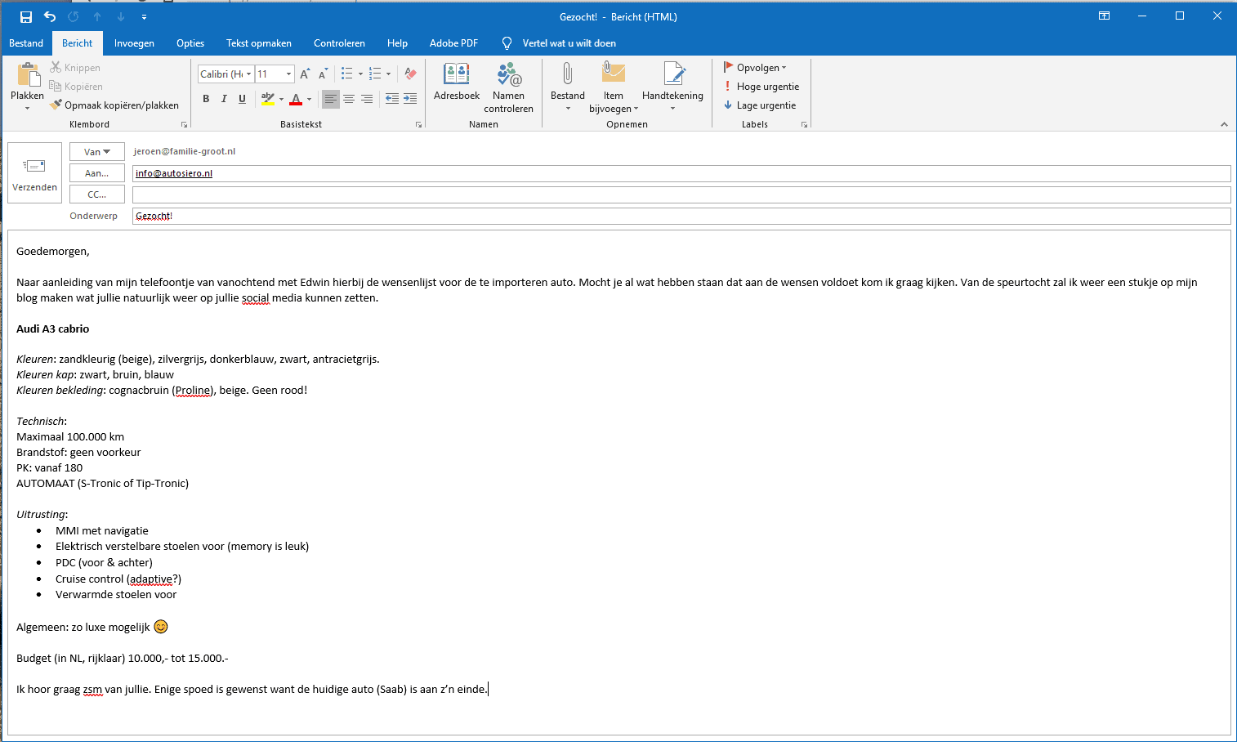The image size is (1237, 742).
Task: Expand the Labels dialog launcher
Action: pyautogui.click(x=804, y=125)
